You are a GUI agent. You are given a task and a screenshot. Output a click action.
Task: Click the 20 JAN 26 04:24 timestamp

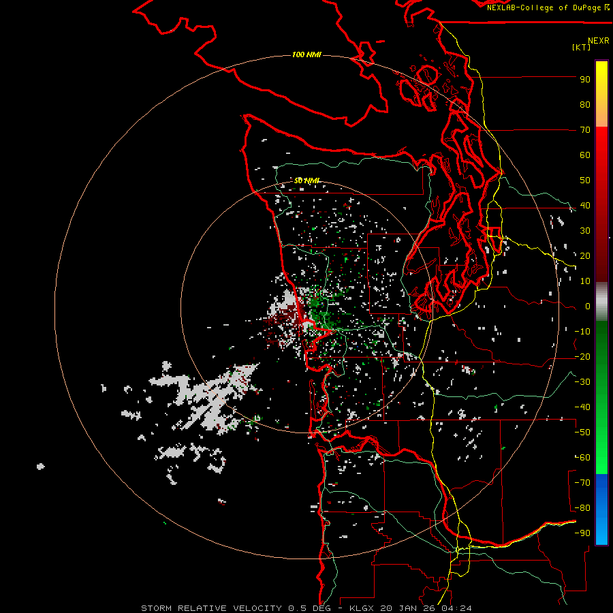(x=426, y=608)
